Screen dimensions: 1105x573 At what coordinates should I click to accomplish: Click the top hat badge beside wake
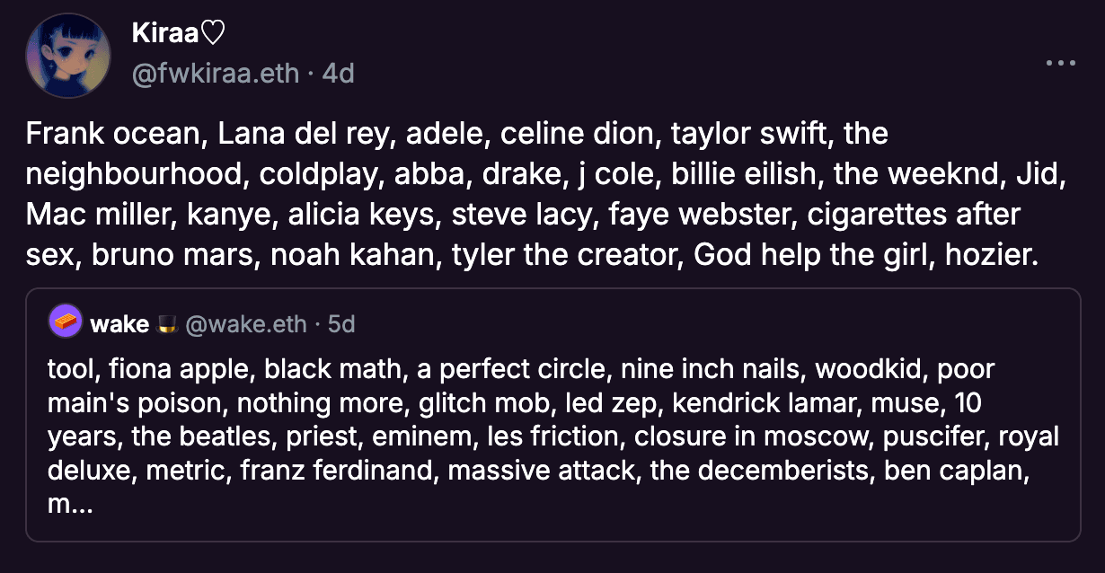coord(165,323)
